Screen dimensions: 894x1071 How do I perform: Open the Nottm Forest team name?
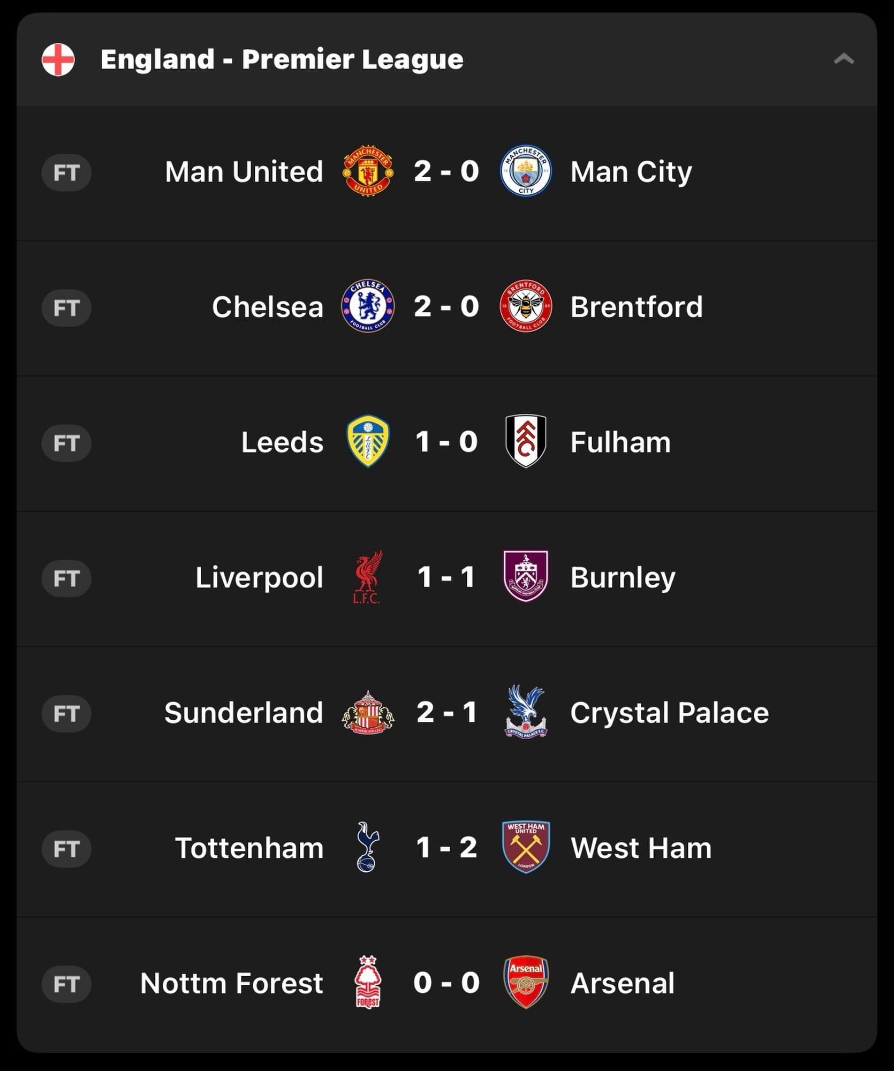pos(231,983)
